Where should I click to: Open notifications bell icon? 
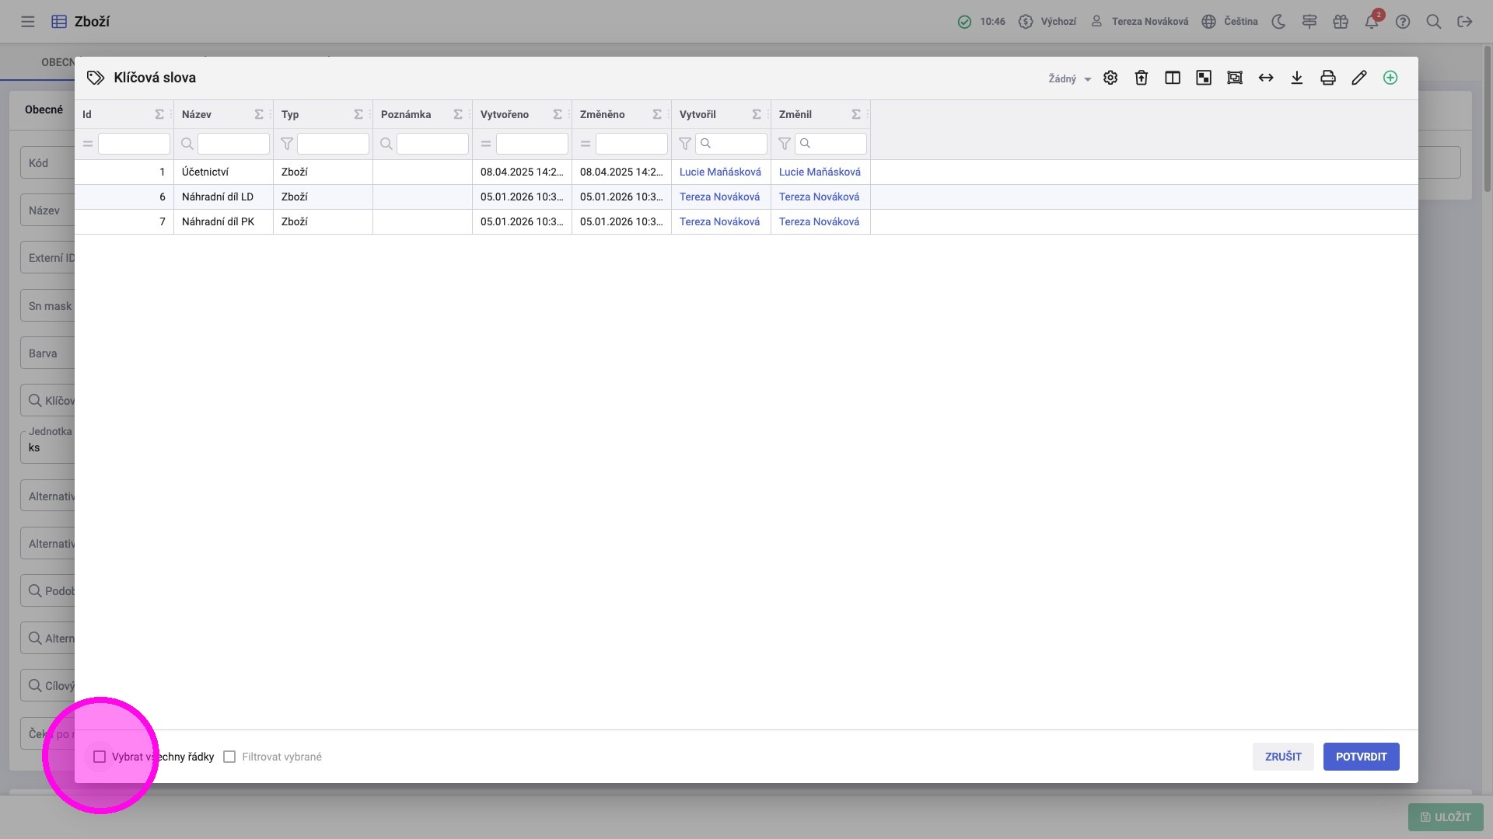(1372, 22)
